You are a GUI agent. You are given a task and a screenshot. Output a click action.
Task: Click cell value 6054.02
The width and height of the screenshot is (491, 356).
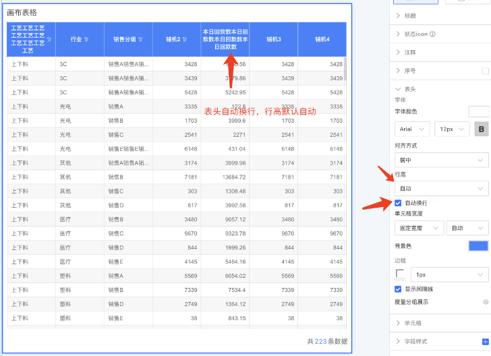(x=235, y=276)
